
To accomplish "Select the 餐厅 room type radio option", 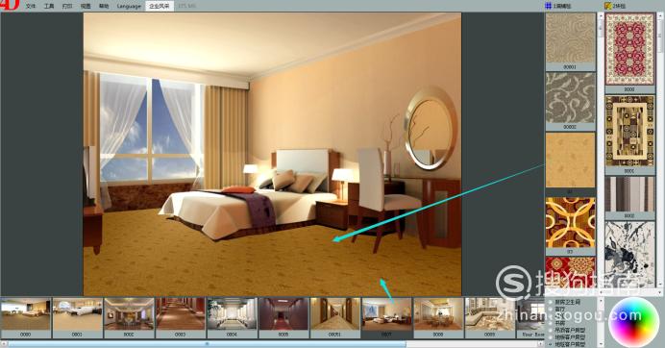I will point(551,309).
